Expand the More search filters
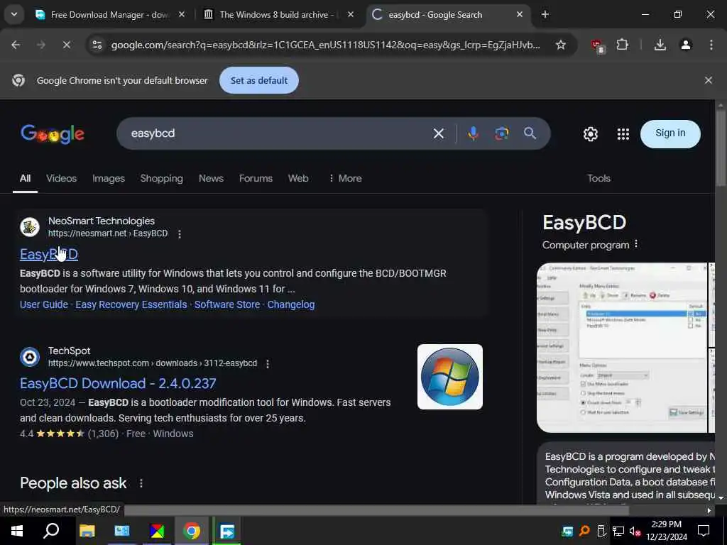This screenshot has width=727, height=545. [345, 178]
